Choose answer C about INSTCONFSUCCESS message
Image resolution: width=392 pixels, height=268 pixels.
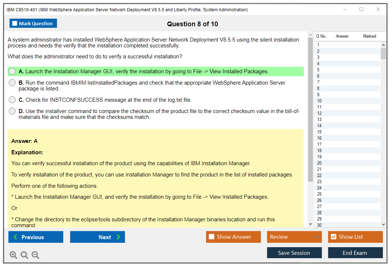coord(12,100)
